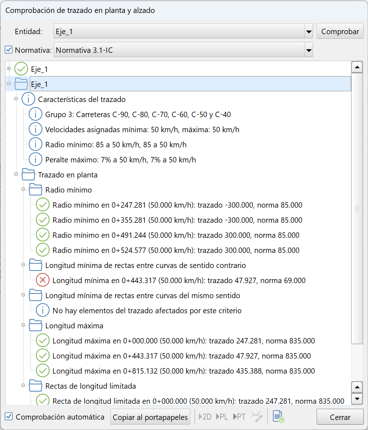Image resolution: width=368 pixels, height=430 pixels.
Task: Select Radio mínimo en 0+491.244 row
Action: pyautogui.click(x=176, y=235)
